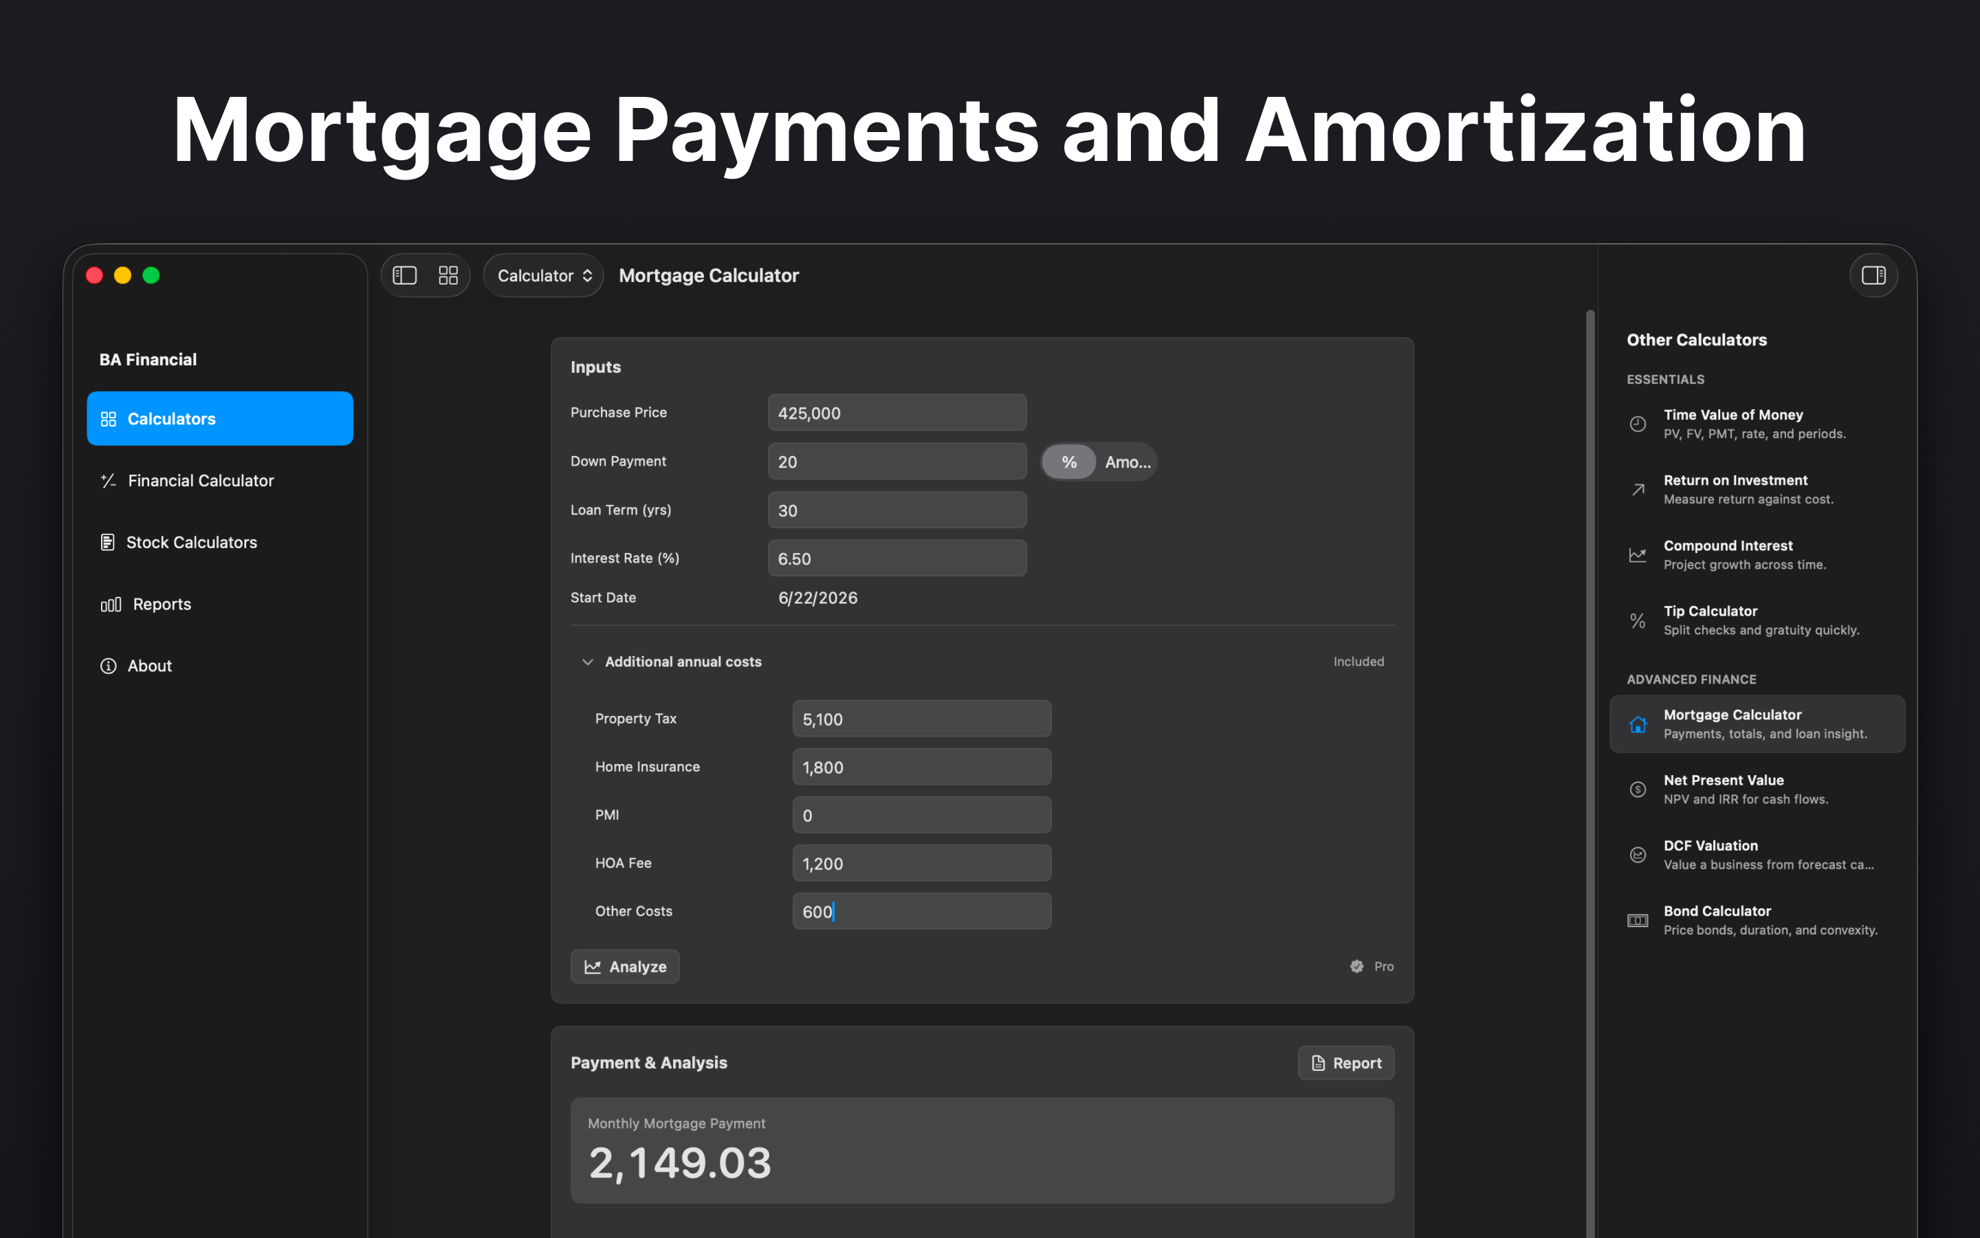Click the Included label
This screenshot has width=1980, height=1238.
pos(1358,662)
